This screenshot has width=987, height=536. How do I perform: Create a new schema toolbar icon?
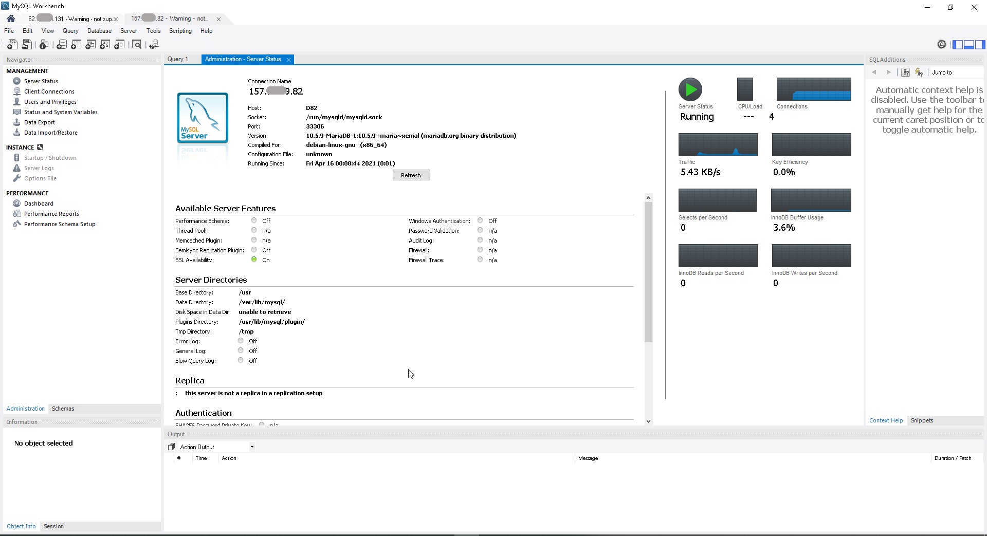click(62, 45)
